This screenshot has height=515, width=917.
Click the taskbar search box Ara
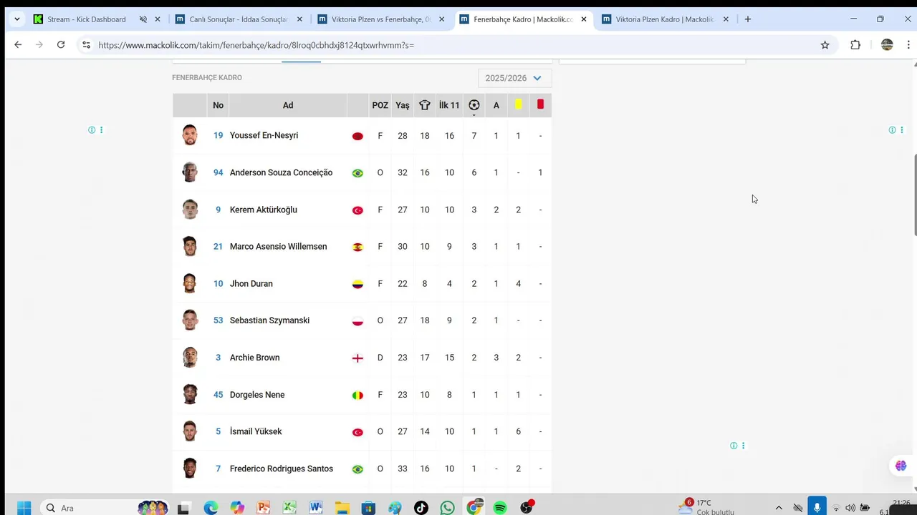pyautogui.click(x=104, y=508)
